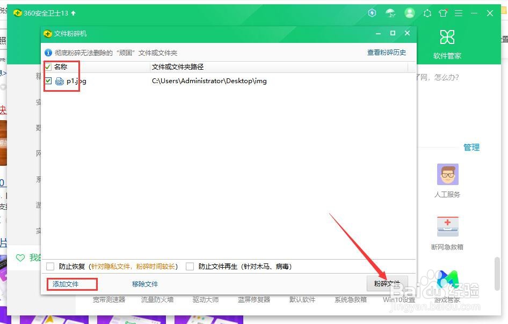Click 添加文件 to add a file
The height and width of the screenshot is (324, 508).
coord(66,284)
